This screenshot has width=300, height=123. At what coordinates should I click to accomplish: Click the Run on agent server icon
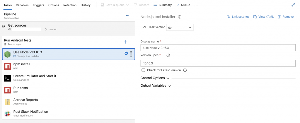pyautogui.click(x=5, y=44)
